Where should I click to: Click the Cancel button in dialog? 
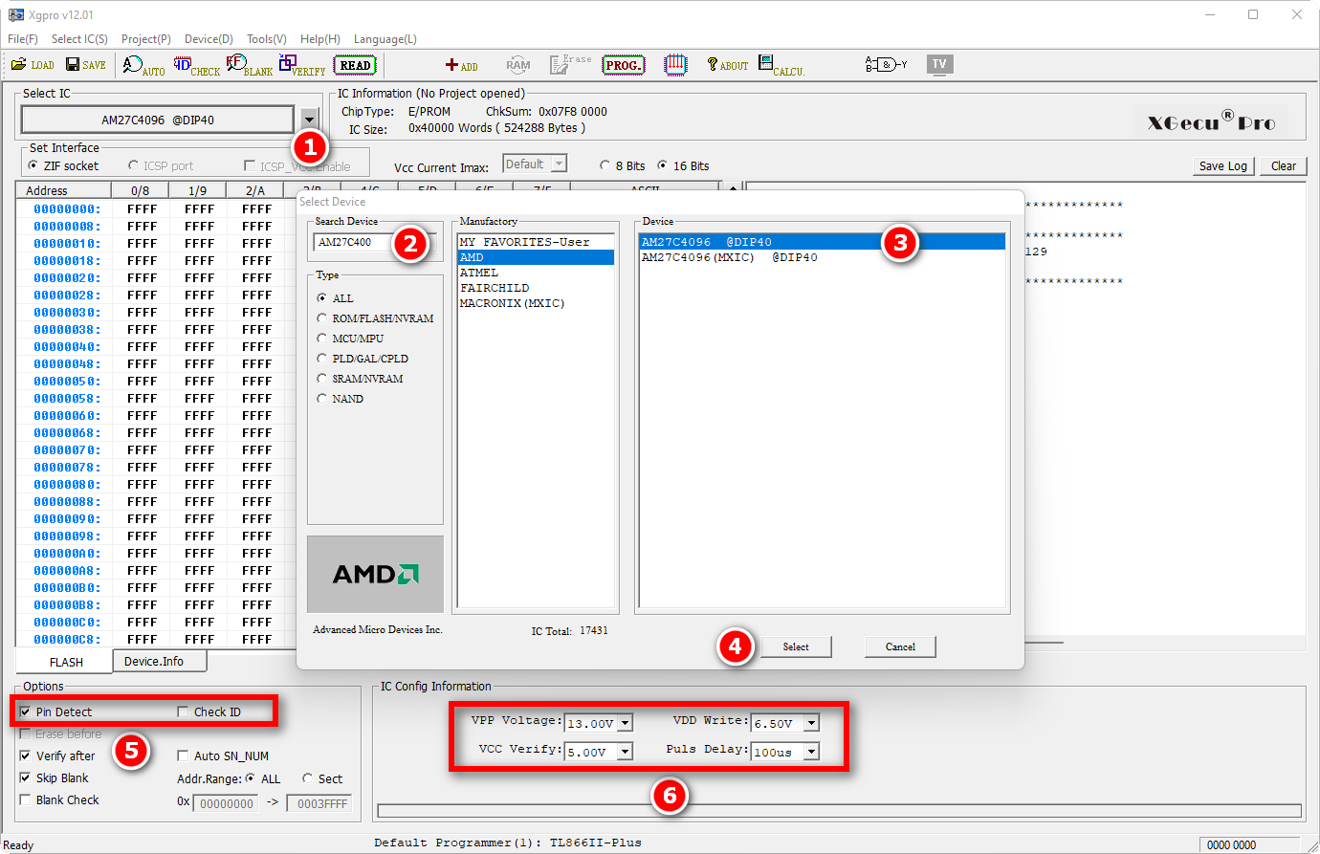(x=900, y=647)
